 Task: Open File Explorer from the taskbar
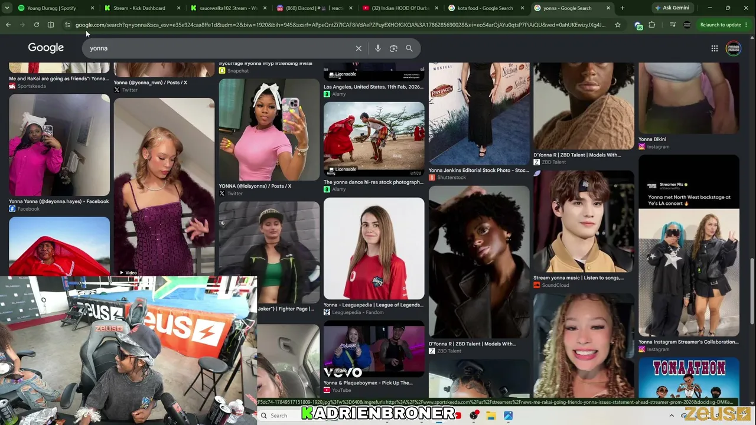click(x=491, y=416)
